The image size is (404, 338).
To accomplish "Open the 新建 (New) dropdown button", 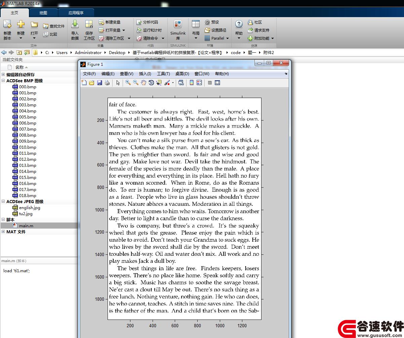I will pos(21,30).
